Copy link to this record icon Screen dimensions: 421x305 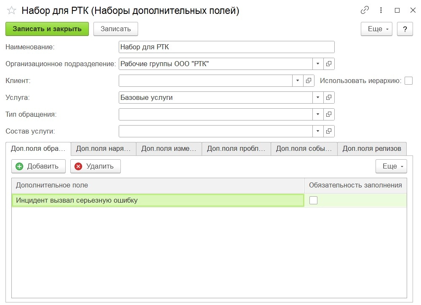(x=365, y=11)
